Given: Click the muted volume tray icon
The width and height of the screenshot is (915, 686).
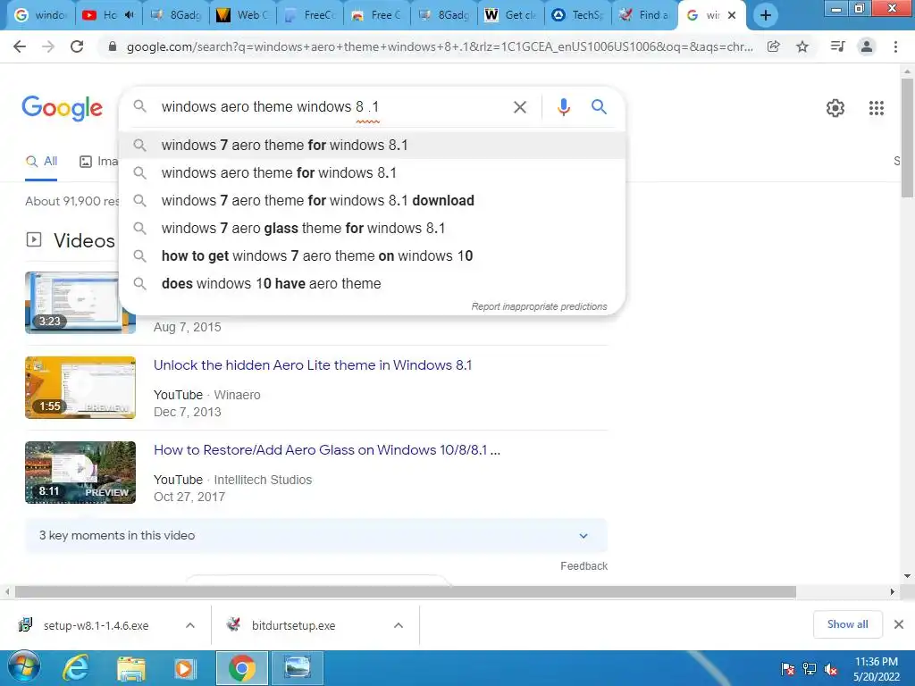Looking at the screenshot, I should (x=830, y=669).
